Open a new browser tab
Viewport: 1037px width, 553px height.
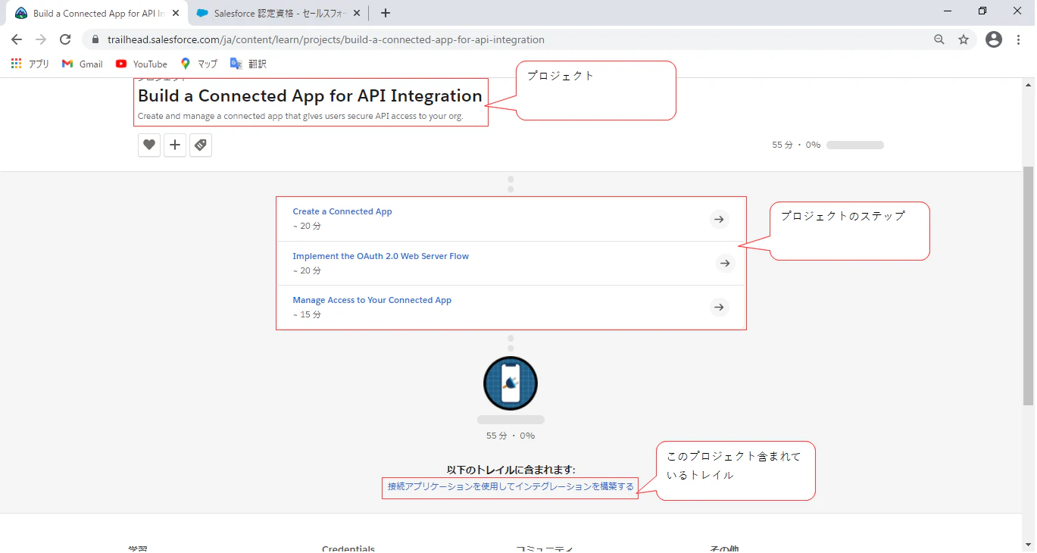click(x=386, y=13)
